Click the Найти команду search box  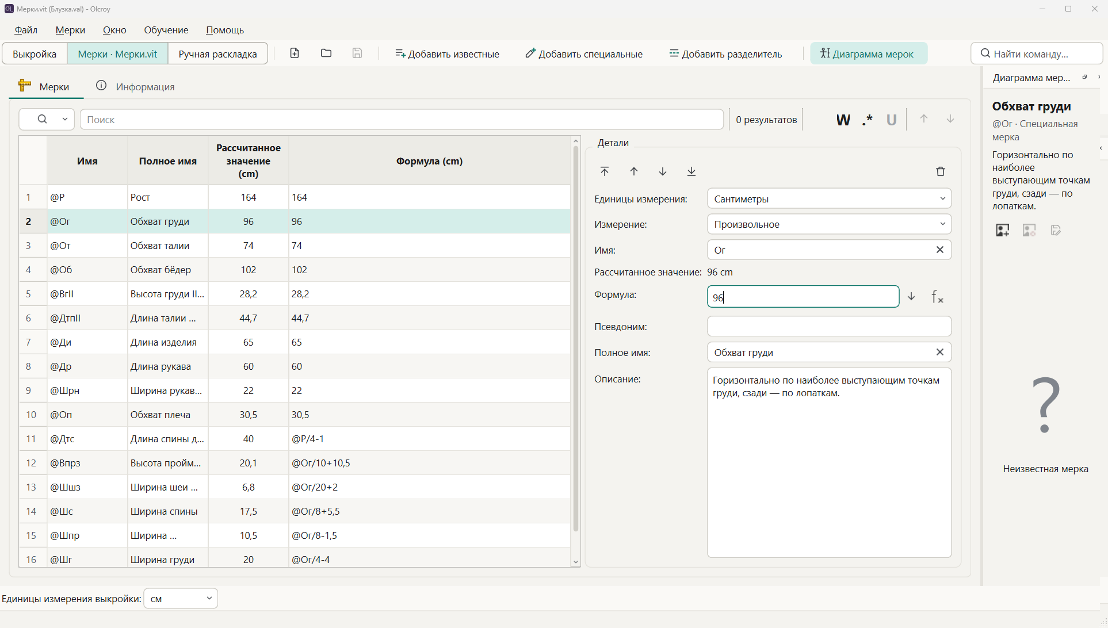pyautogui.click(x=1037, y=53)
